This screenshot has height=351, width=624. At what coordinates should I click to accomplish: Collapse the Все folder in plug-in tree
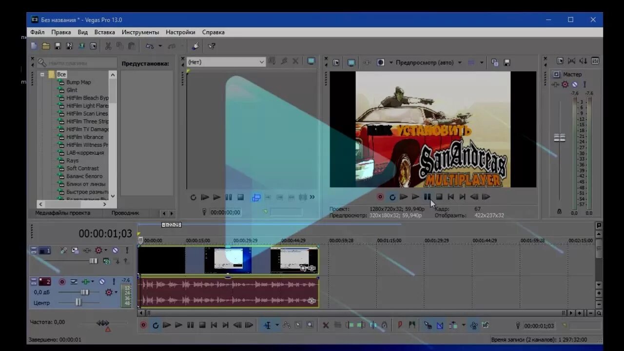[43, 75]
